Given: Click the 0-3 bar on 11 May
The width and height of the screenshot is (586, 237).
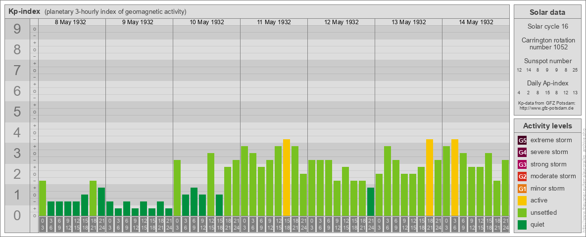Looking at the screenshot, I should click(x=244, y=181).
